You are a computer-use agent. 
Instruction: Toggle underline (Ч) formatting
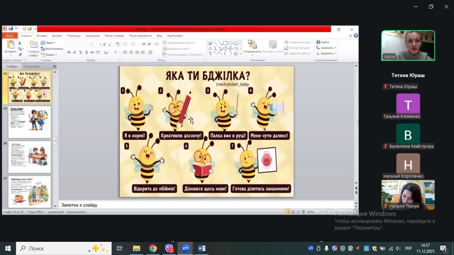pyautogui.click(x=80, y=53)
